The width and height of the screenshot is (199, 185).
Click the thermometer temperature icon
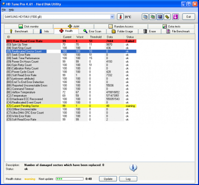coord(120,17)
